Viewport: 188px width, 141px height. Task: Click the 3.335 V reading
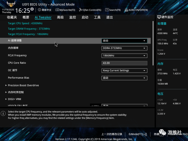tap(161, 114)
